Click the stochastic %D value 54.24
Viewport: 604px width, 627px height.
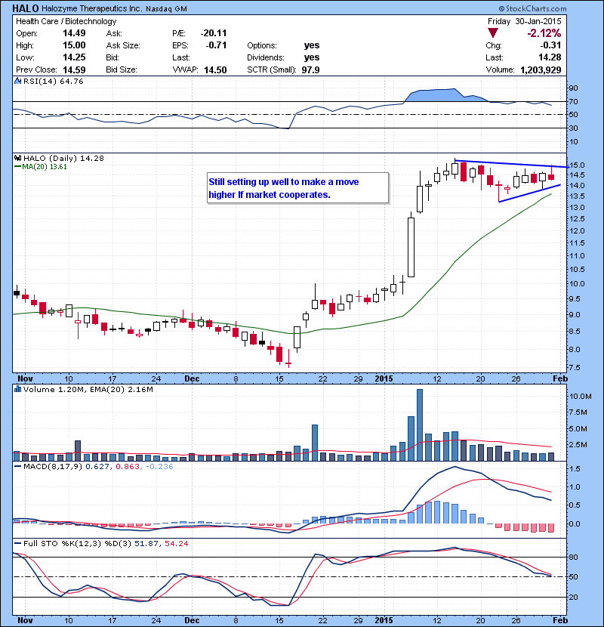pyautogui.click(x=176, y=543)
